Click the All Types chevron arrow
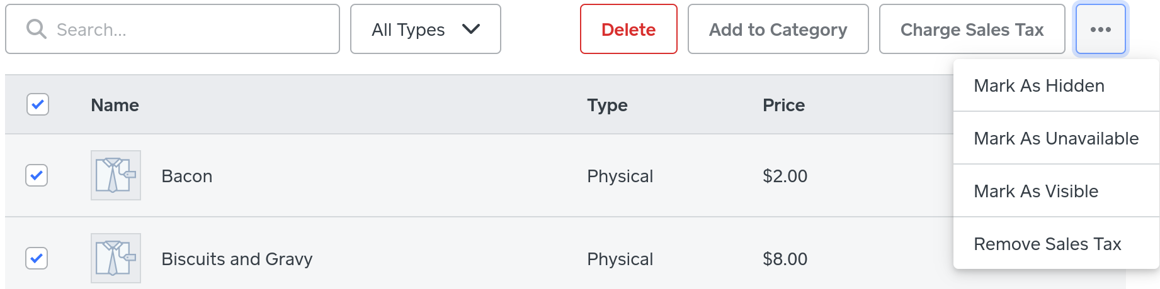The height and width of the screenshot is (289, 1160). [x=470, y=29]
